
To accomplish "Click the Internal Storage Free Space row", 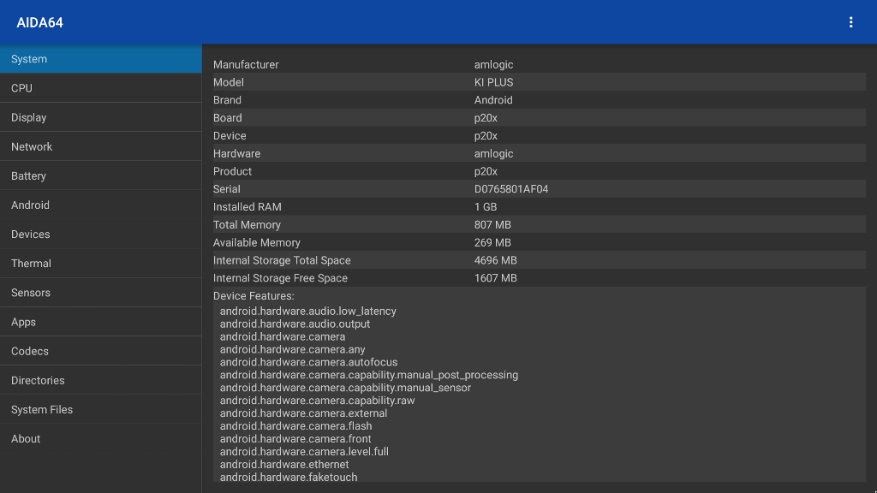I will click(x=540, y=278).
